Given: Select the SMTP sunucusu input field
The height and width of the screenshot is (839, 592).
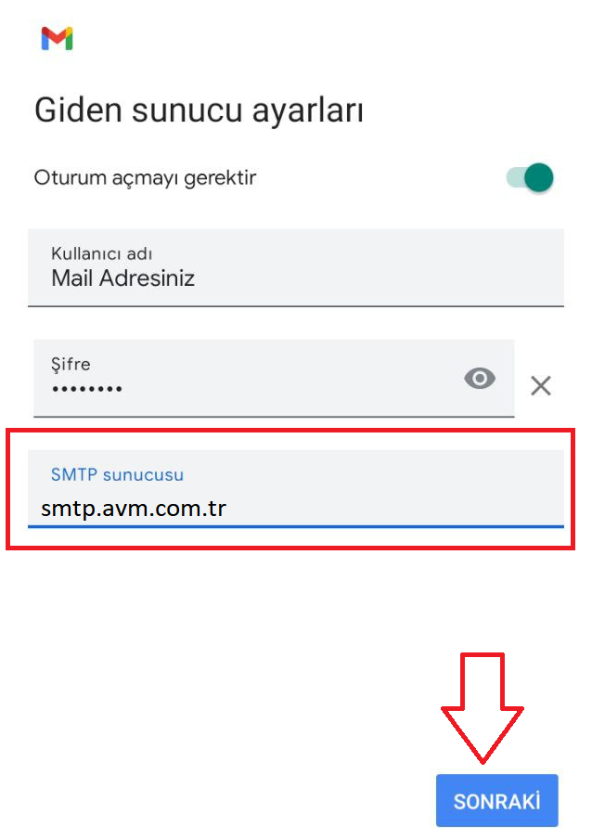Looking at the screenshot, I should (x=295, y=489).
